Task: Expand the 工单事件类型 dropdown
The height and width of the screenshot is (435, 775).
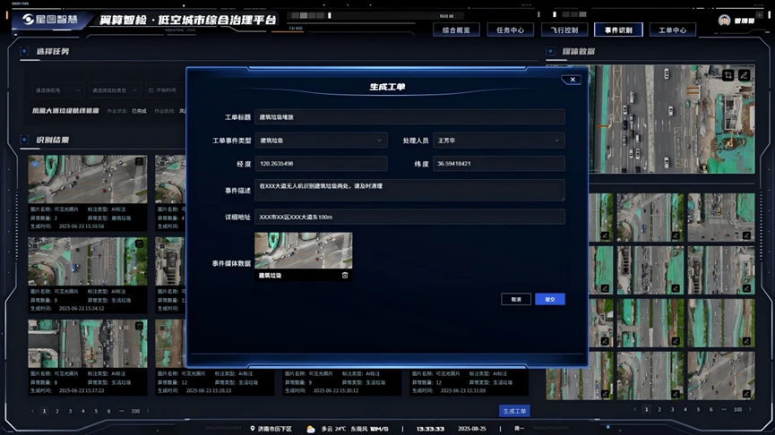Action: (x=321, y=141)
